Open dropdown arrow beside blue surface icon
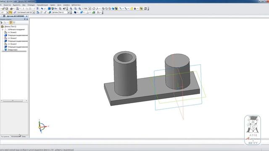The width and height of the screenshot is (269, 151). 84,12
